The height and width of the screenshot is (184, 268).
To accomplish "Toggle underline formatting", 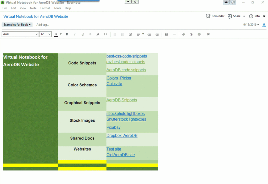I will pyautogui.click(x=83, y=34).
